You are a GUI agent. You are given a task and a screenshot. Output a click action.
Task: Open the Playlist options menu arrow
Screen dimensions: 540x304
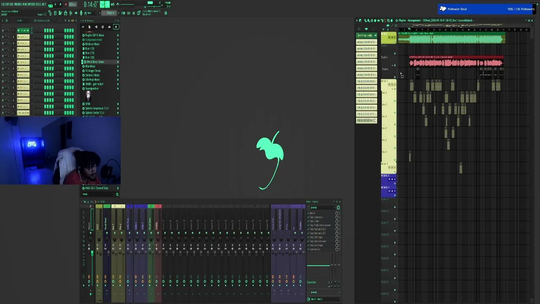(x=356, y=20)
